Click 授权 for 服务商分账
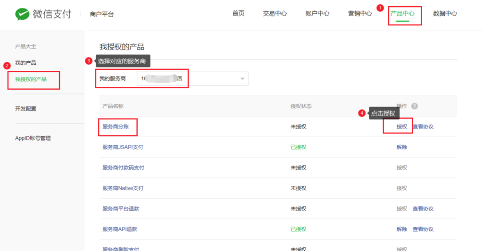This screenshot has width=483, height=251. 401,126
